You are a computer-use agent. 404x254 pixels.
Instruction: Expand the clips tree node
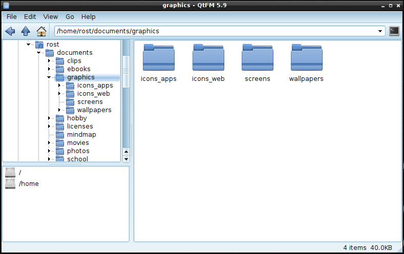(49, 61)
